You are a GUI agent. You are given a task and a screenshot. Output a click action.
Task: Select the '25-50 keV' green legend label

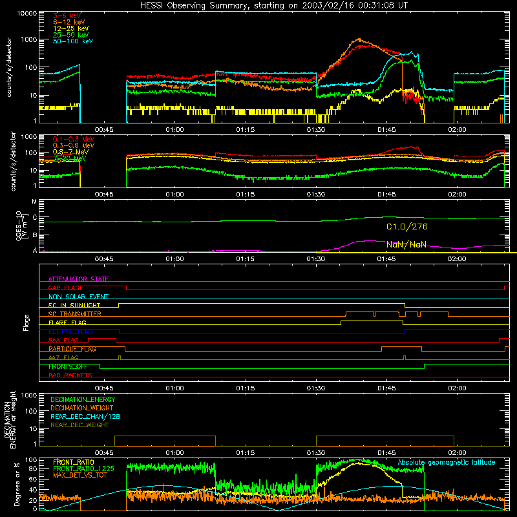point(71,35)
